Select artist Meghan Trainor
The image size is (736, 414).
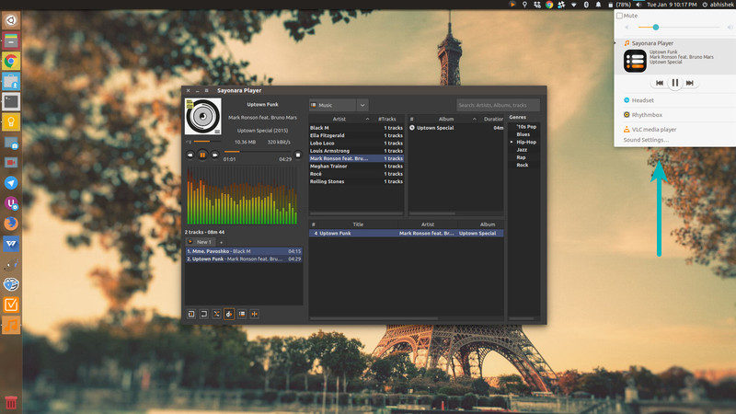pos(356,167)
